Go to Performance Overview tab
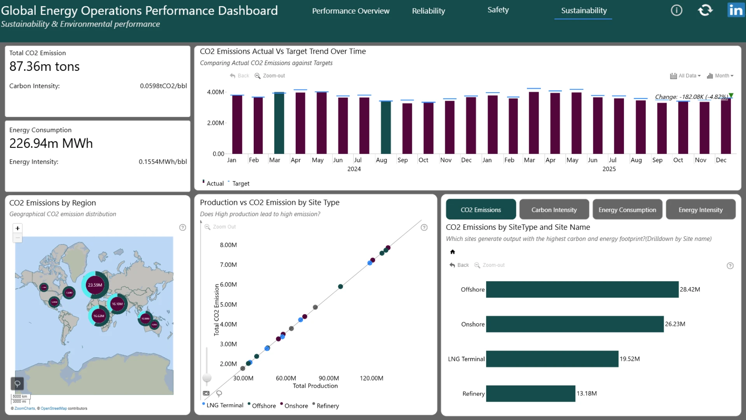746x420 pixels. [x=350, y=11]
